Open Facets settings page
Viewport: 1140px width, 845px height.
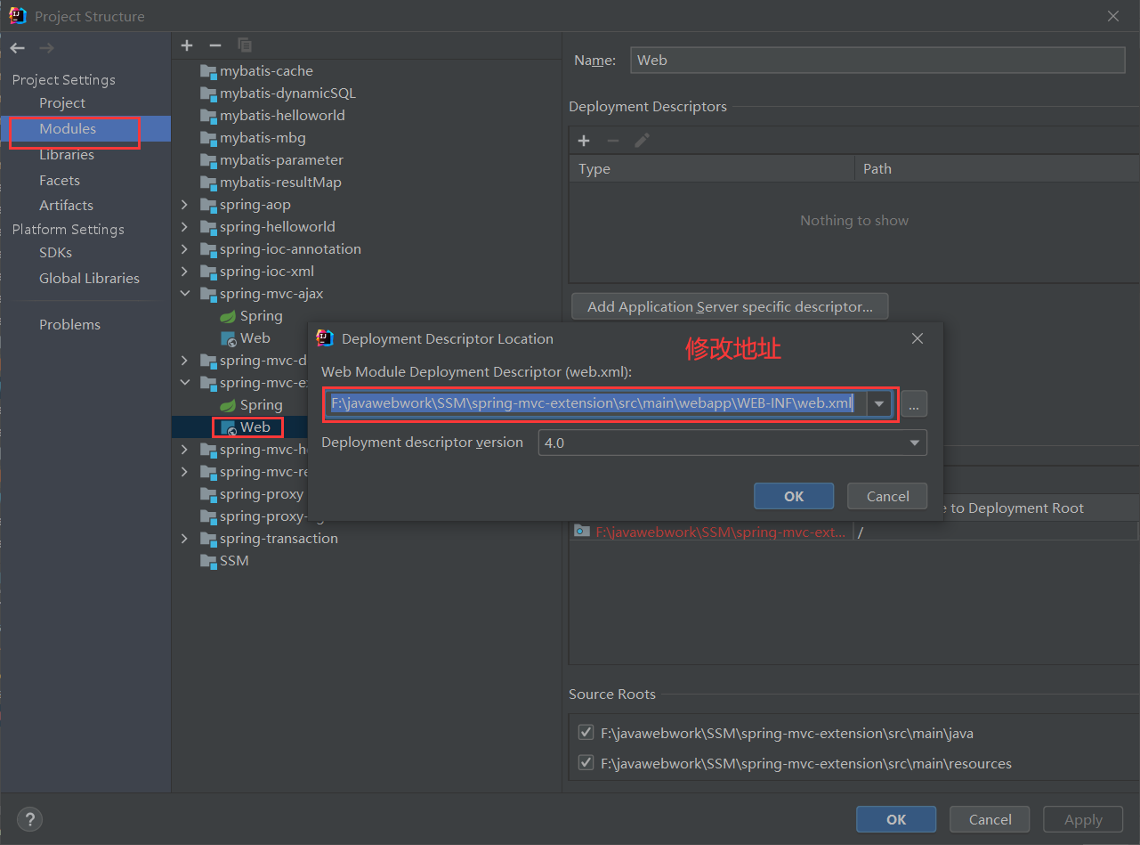[x=60, y=181]
